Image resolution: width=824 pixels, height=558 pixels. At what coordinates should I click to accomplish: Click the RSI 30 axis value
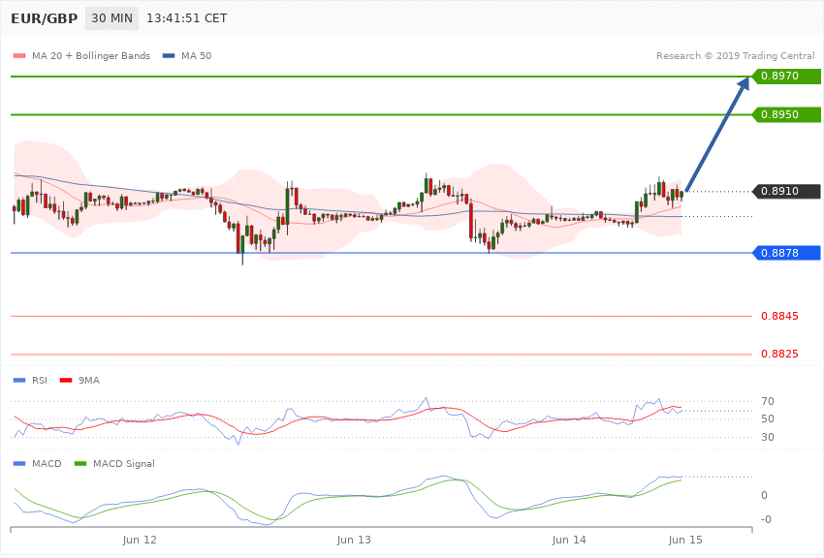[767, 437]
